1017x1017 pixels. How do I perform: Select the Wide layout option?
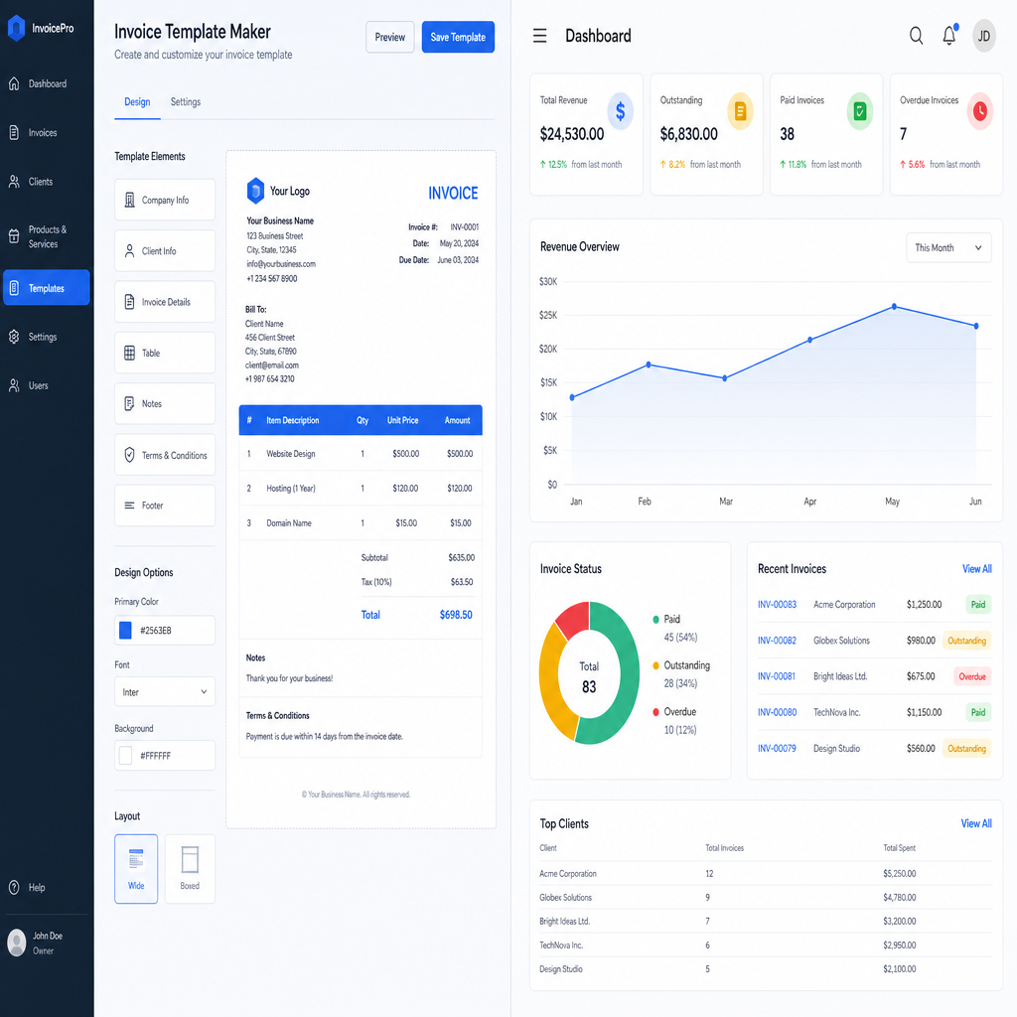click(136, 868)
